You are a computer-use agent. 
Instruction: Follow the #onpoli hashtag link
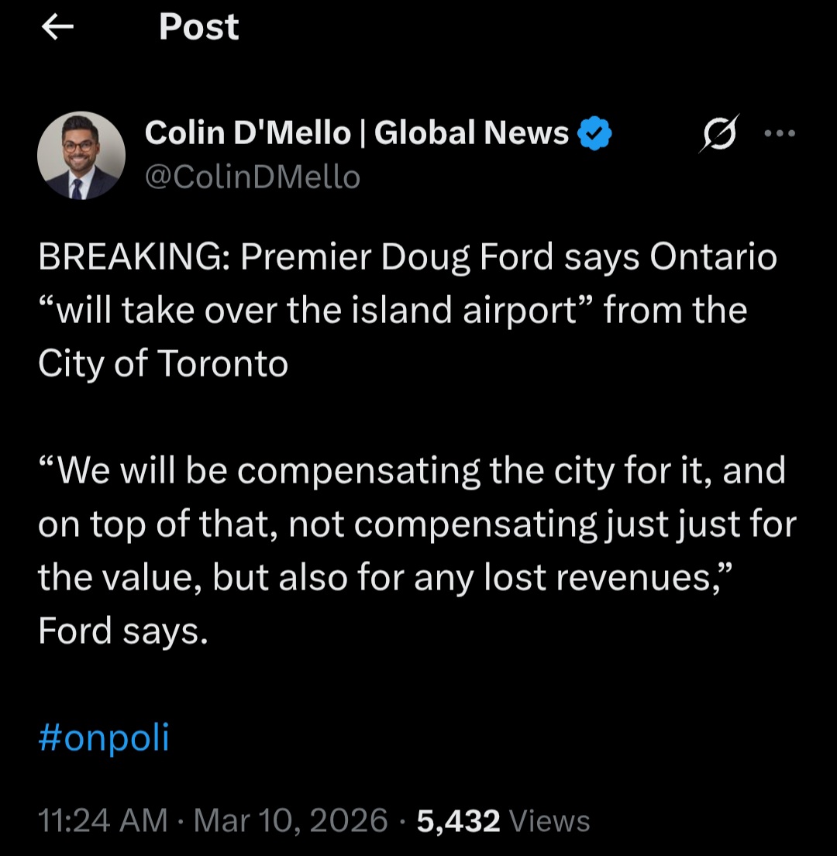103,737
